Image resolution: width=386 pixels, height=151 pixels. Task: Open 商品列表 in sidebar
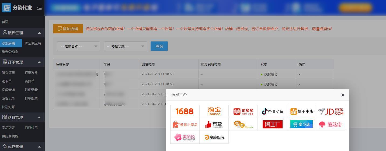coord(8,128)
